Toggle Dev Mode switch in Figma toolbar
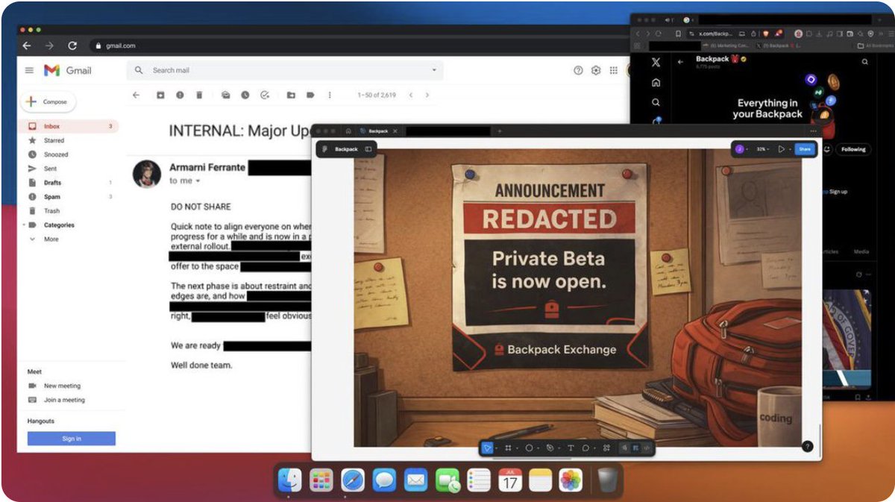The height and width of the screenshot is (502, 895). pyautogui.click(x=646, y=448)
